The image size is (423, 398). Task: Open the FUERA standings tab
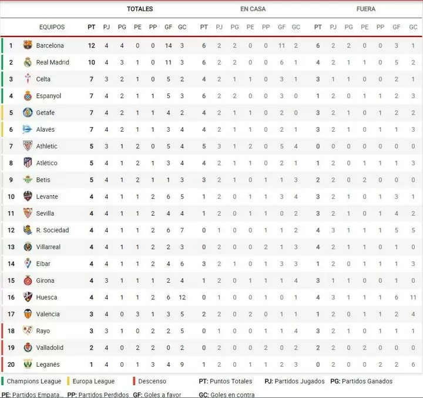(366, 9)
